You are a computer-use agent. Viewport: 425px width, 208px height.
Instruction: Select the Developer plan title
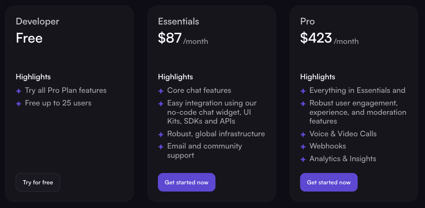(x=37, y=21)
